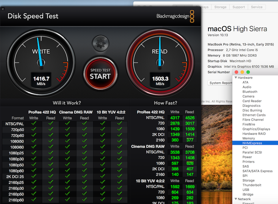Click the How Fast? heading
The height and width of the screenshot is (204, 278).
[x=165, y=103]
